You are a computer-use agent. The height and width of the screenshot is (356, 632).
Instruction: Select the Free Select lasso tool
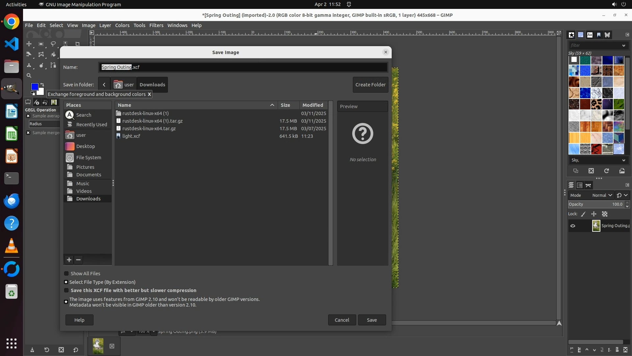pos(53,44)
